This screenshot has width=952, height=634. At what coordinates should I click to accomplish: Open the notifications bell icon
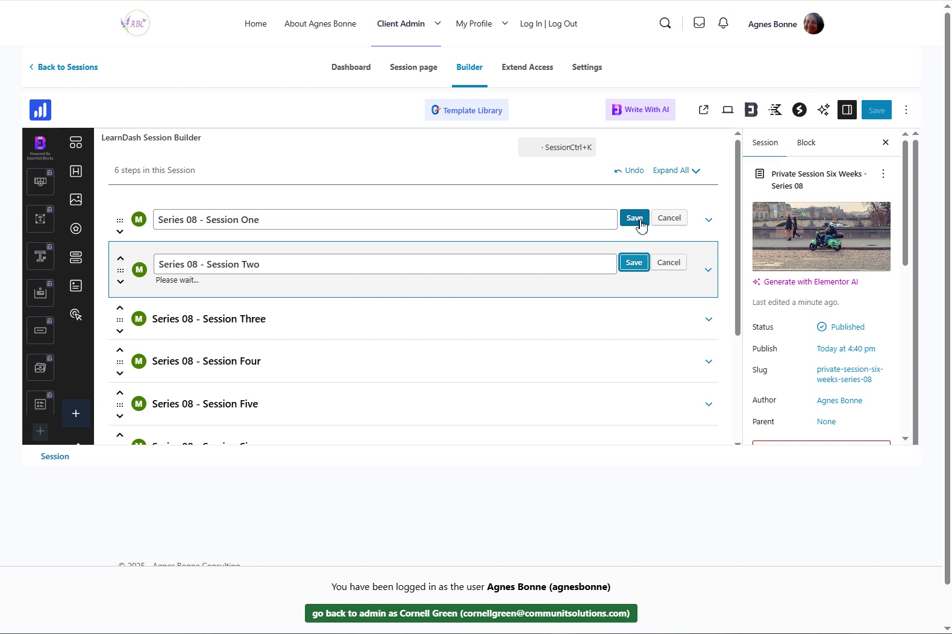pos(723,24)
